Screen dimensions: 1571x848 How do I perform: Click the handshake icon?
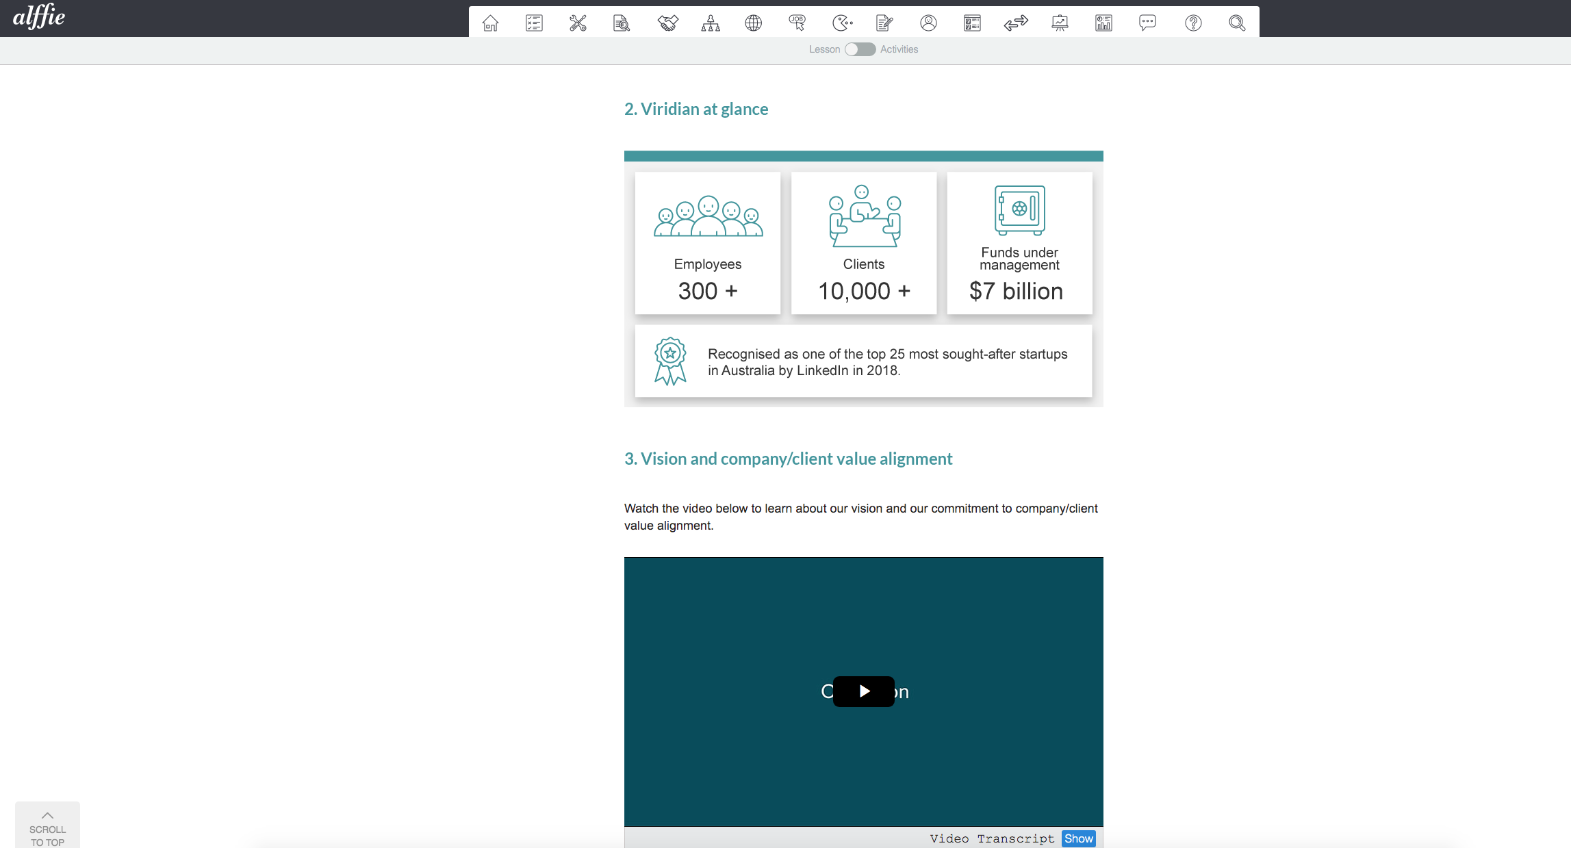667,23
